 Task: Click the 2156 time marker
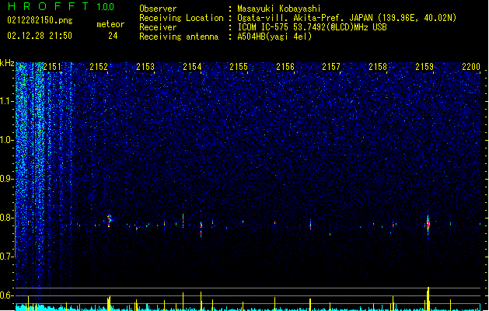point(285,67)
